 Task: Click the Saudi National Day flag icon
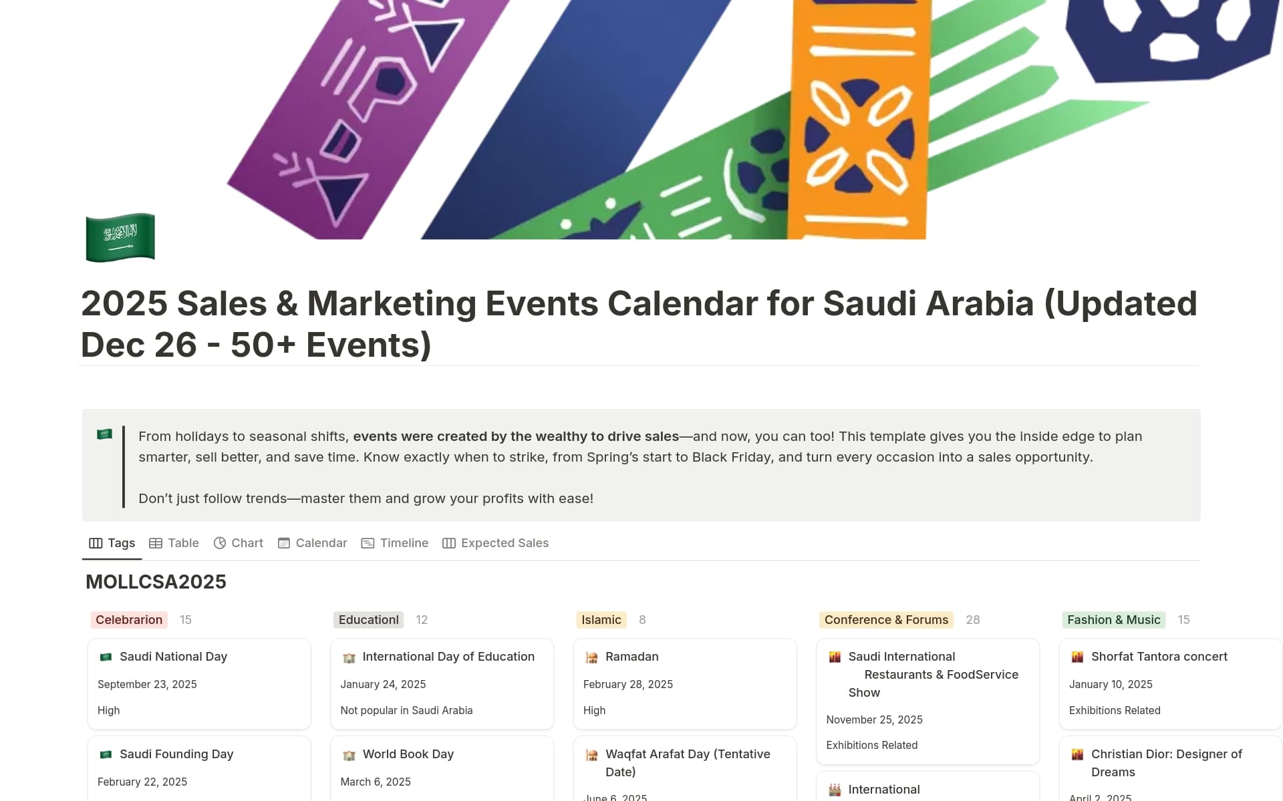pyautogui.click(x=106, y=657)
